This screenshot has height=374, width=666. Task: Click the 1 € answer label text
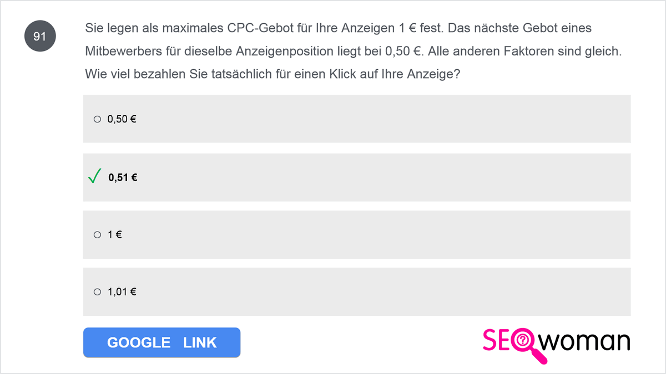(x=115, y=235)
